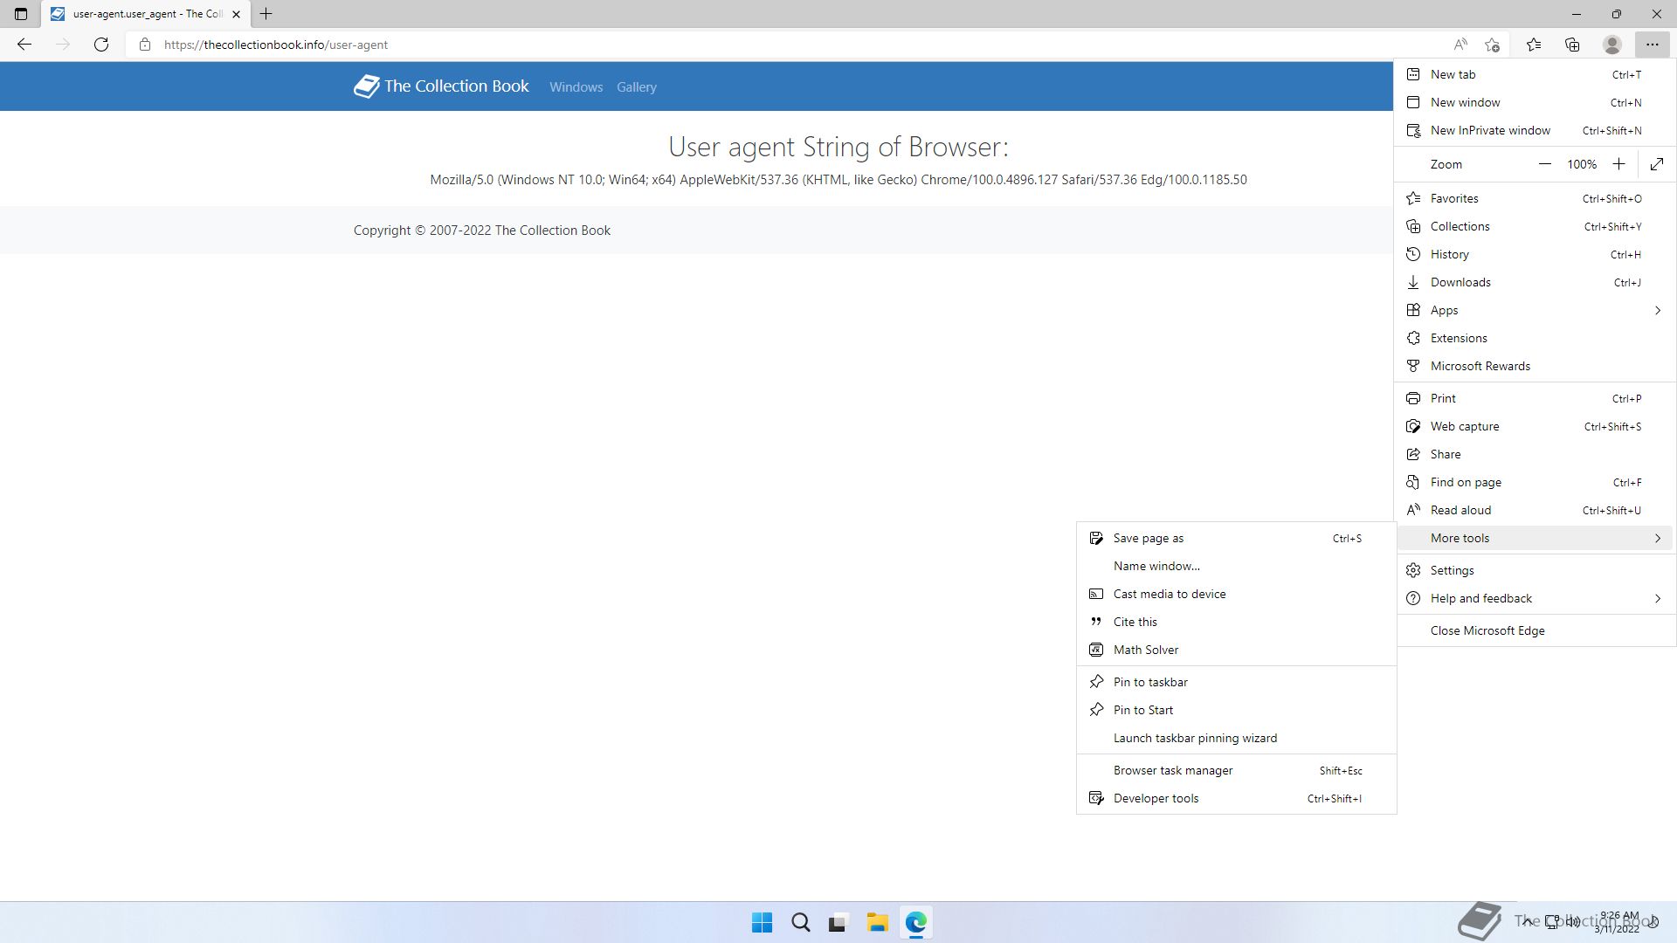The width and height of the screenshot is (1677, 943).
Task: Select Pin to taskbar
Action: pos(1236,682)
